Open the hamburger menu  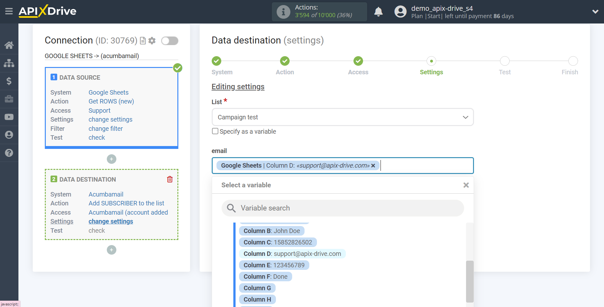click(9, 11)
